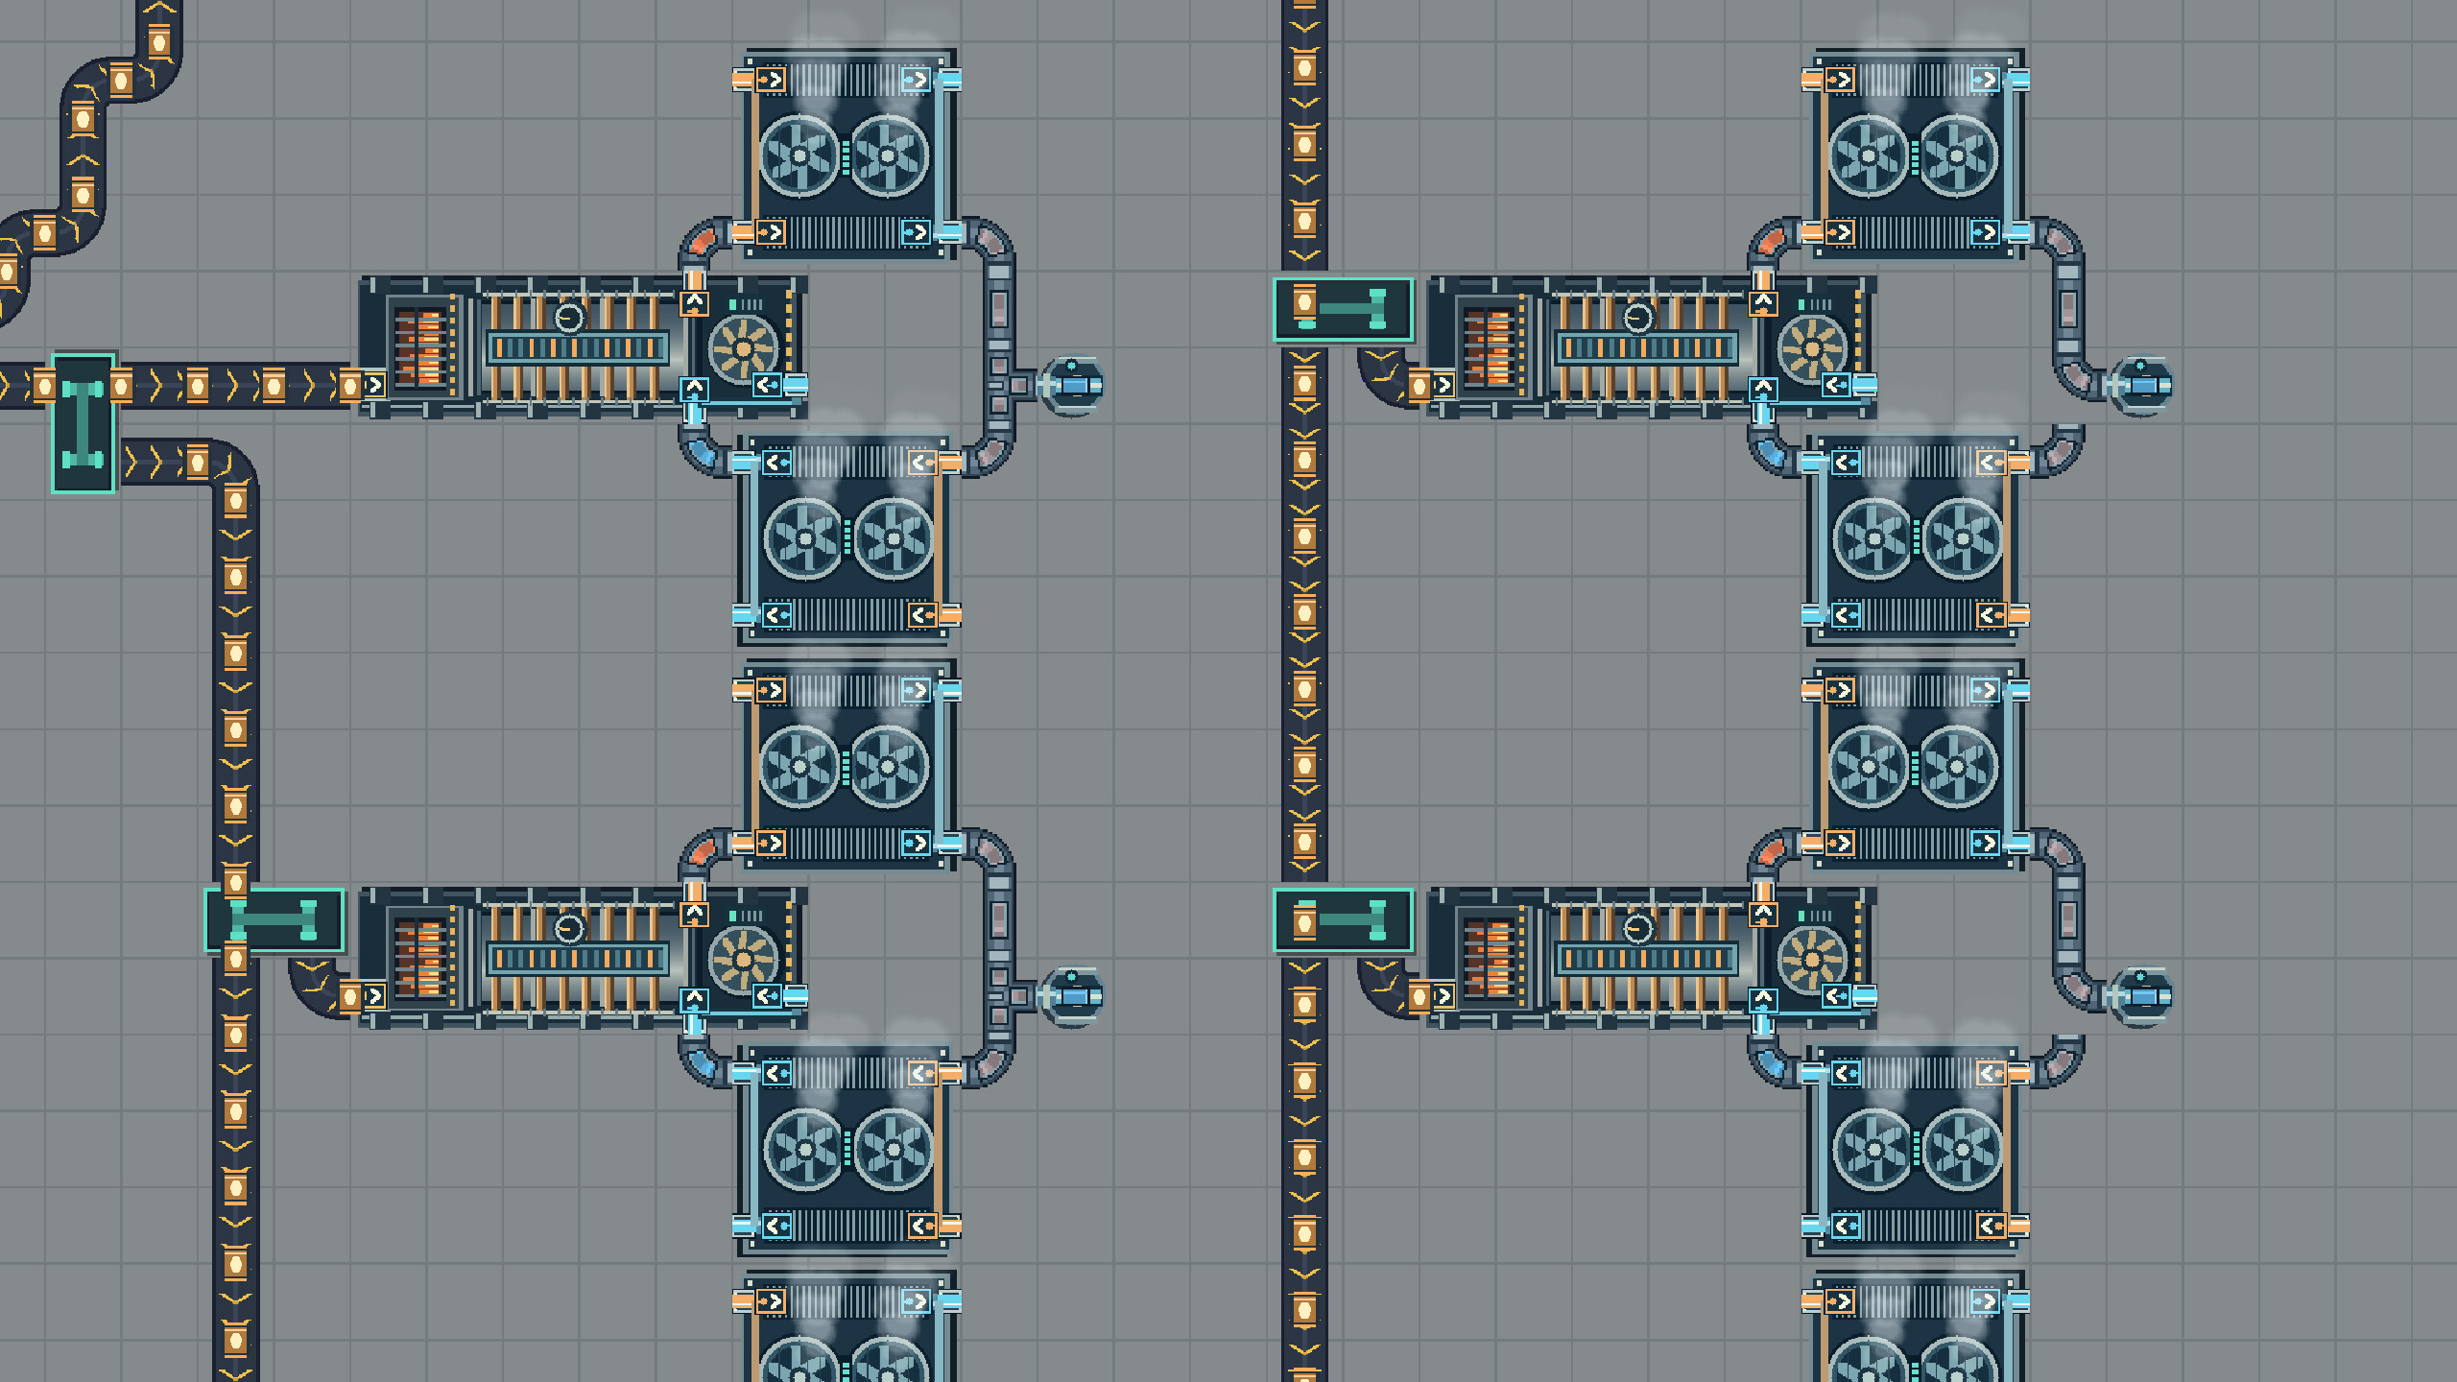Click the blue pump by upper-left generator
The image size is (2457, 1382).
click(1072, 386)
